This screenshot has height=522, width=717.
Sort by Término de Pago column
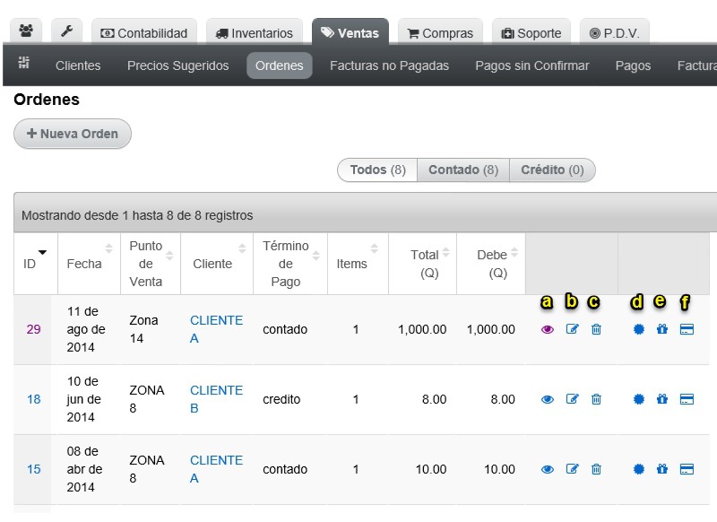290,264
